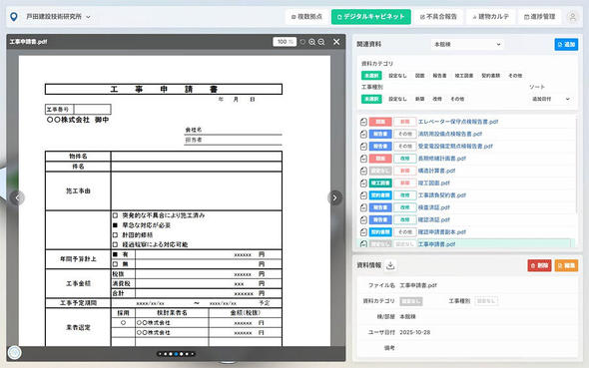Image resolution: width=589 pixels, height=368 pixels.
Task: Switch to 進捗管理 tab
Action: click(x=539, y=17)
